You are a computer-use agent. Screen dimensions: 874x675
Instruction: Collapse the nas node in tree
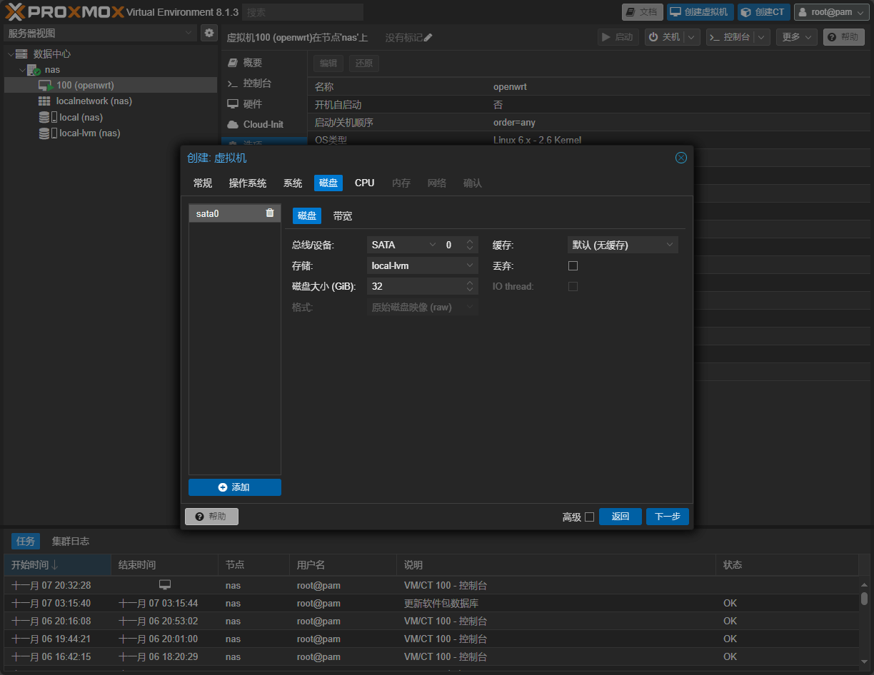[x=22, y=70]
